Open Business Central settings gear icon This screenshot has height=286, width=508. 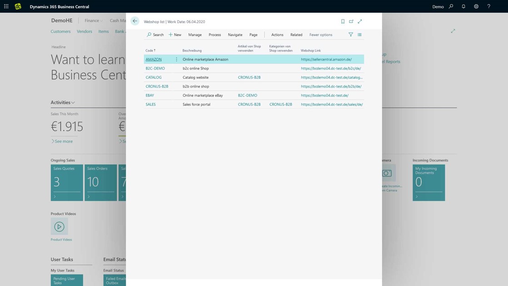tap(476, 6)
